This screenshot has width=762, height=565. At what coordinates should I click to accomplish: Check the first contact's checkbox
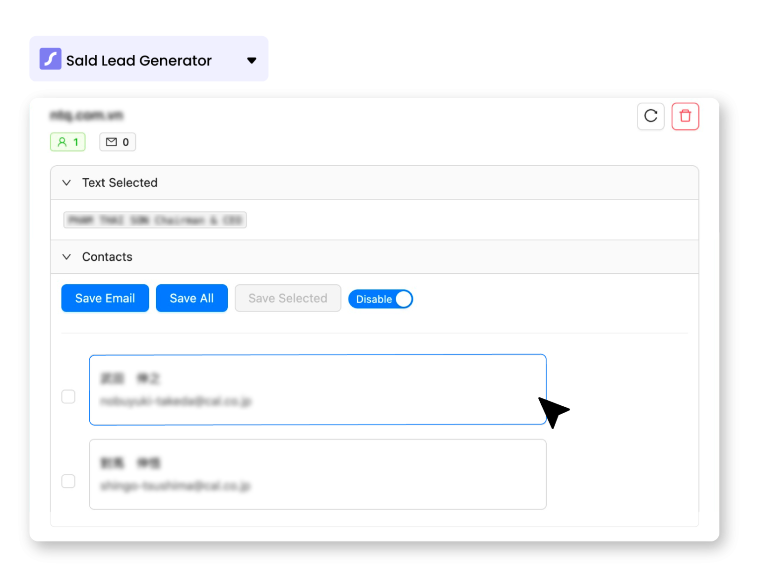tap(68, 396)
